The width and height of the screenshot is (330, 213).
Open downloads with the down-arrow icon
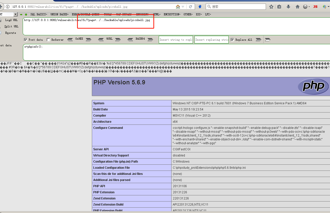pyautogui.click(x=288, y=7)
